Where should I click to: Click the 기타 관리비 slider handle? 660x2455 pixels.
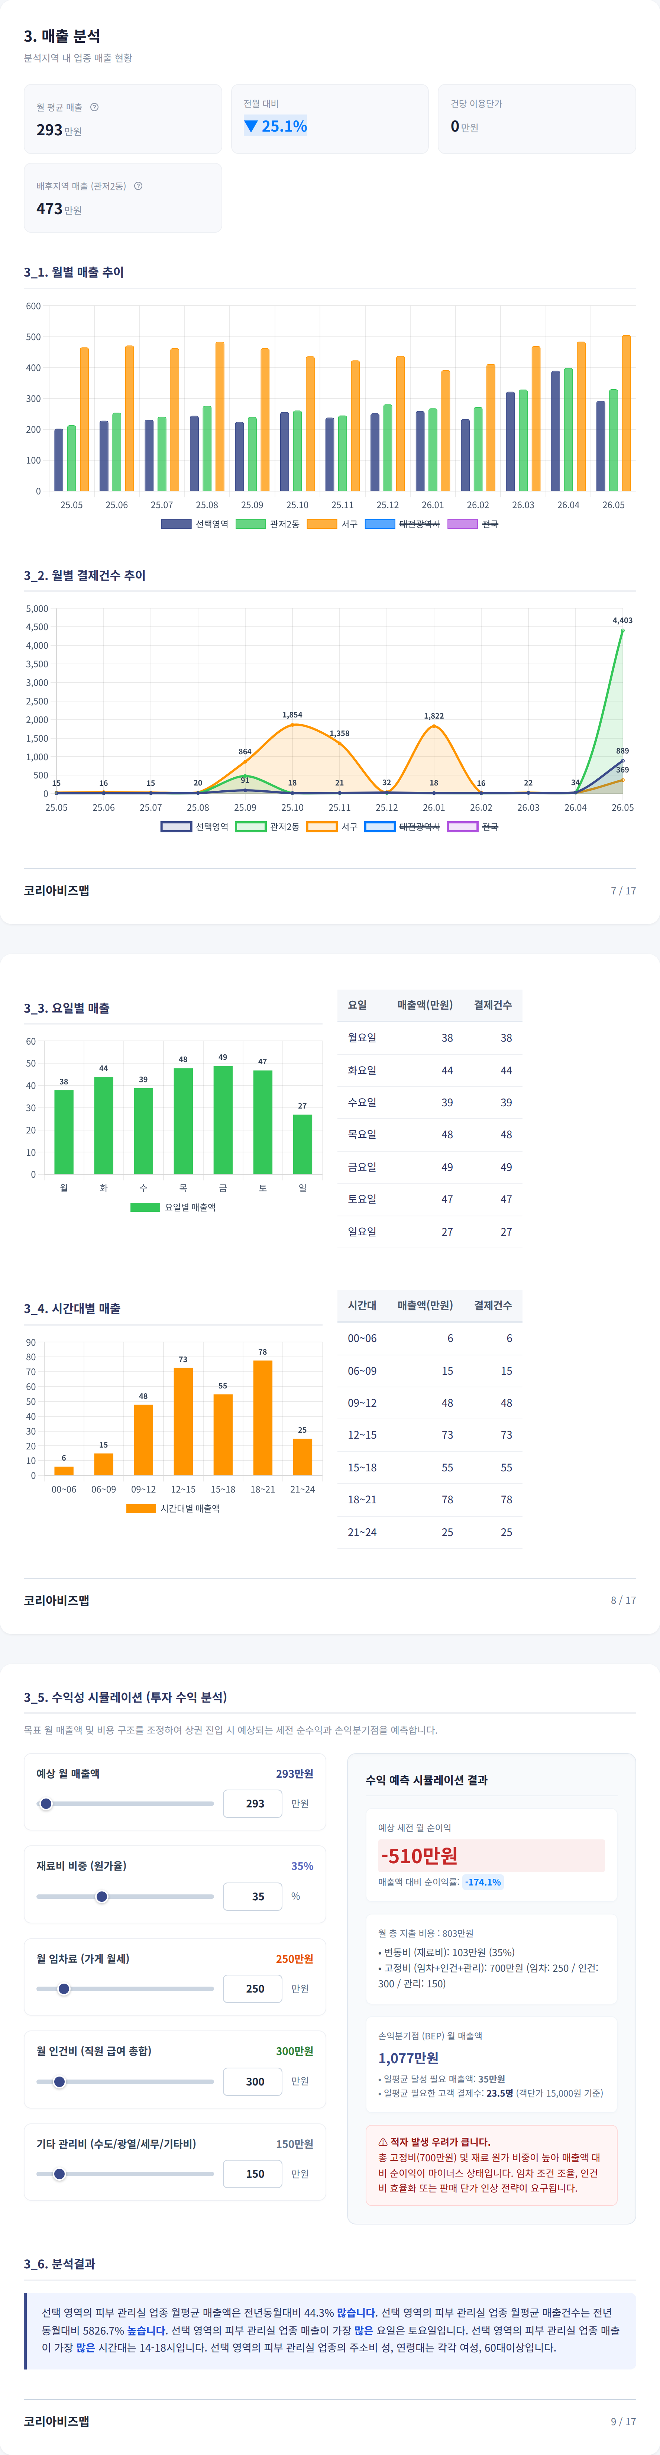tap(59, 2174)
